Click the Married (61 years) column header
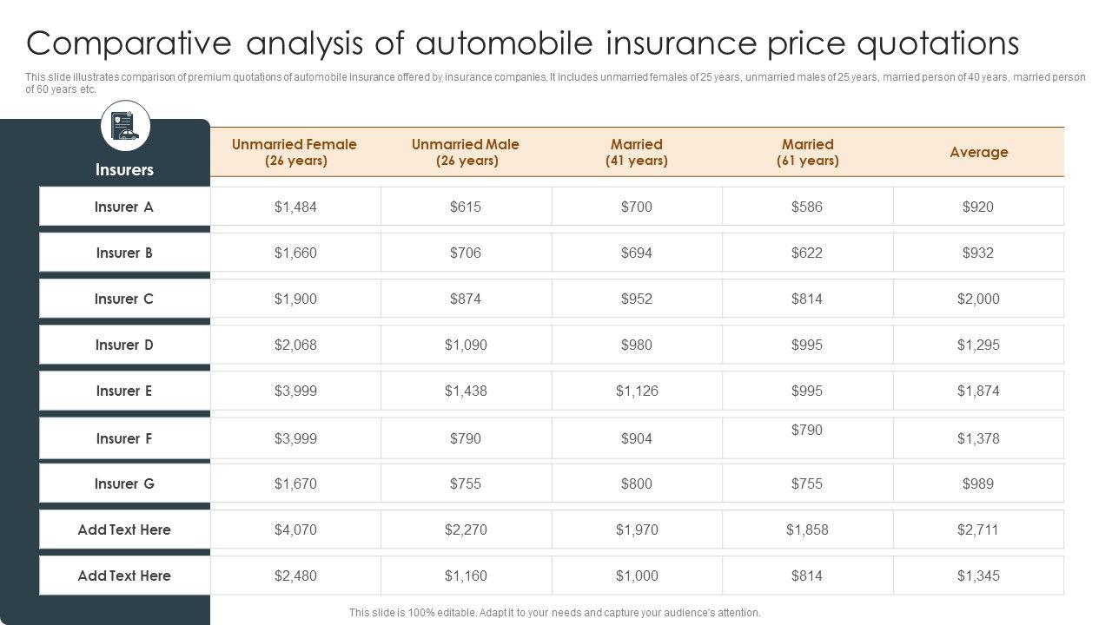 pyautogui.click(x=808, y=152)
